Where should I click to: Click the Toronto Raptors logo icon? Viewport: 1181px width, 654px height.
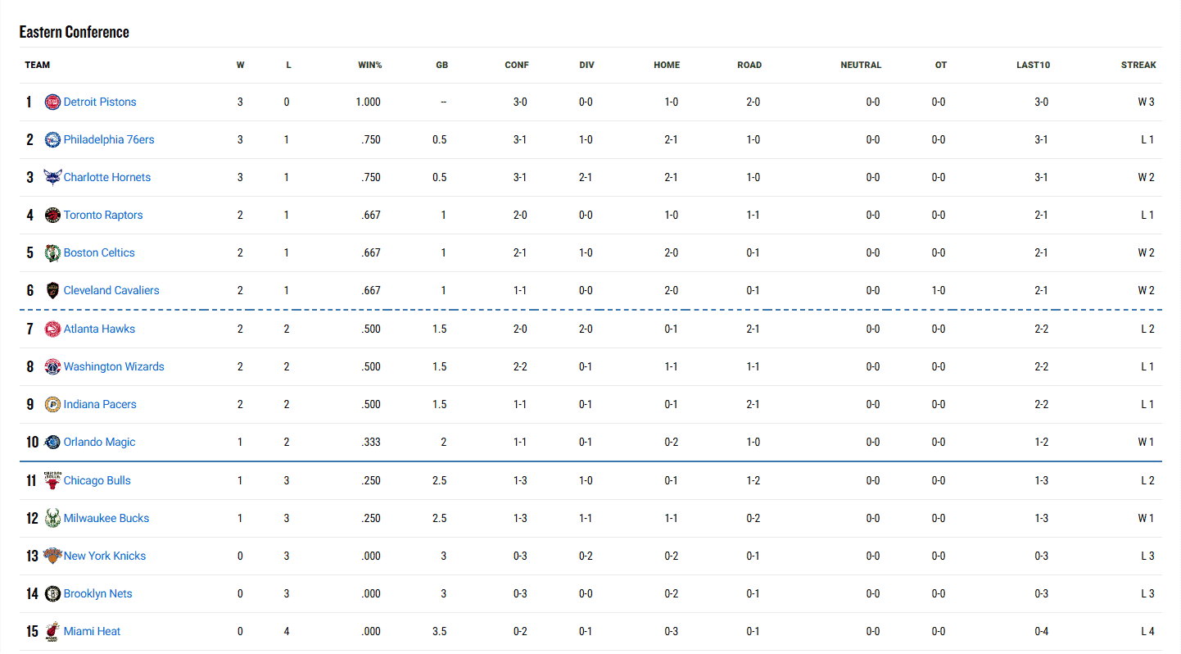click(x=52, y=216)
